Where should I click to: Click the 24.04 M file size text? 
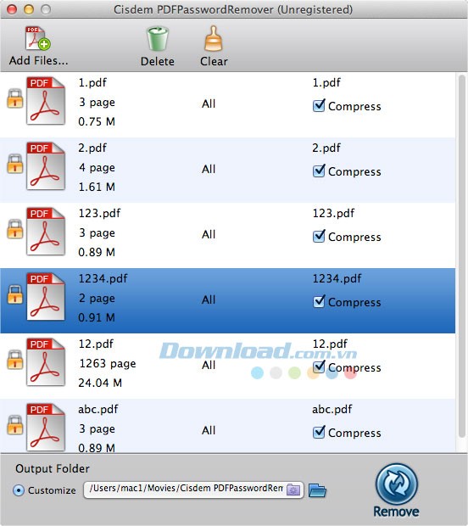pyautogui.click(x=100, y=383)
